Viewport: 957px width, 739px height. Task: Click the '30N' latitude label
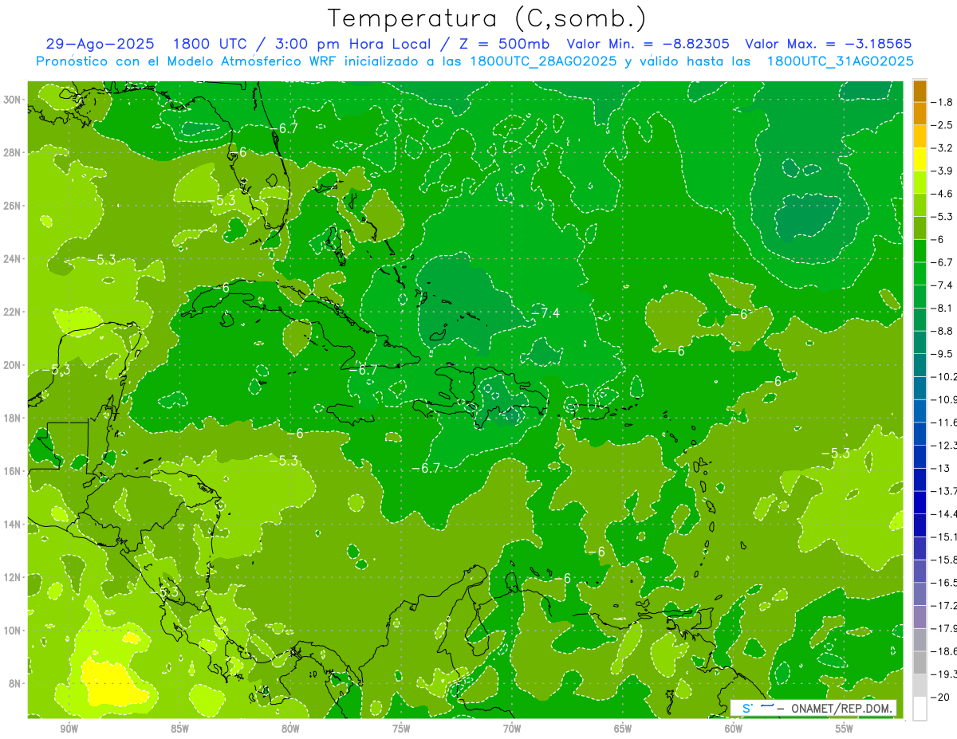coord(13,100)
